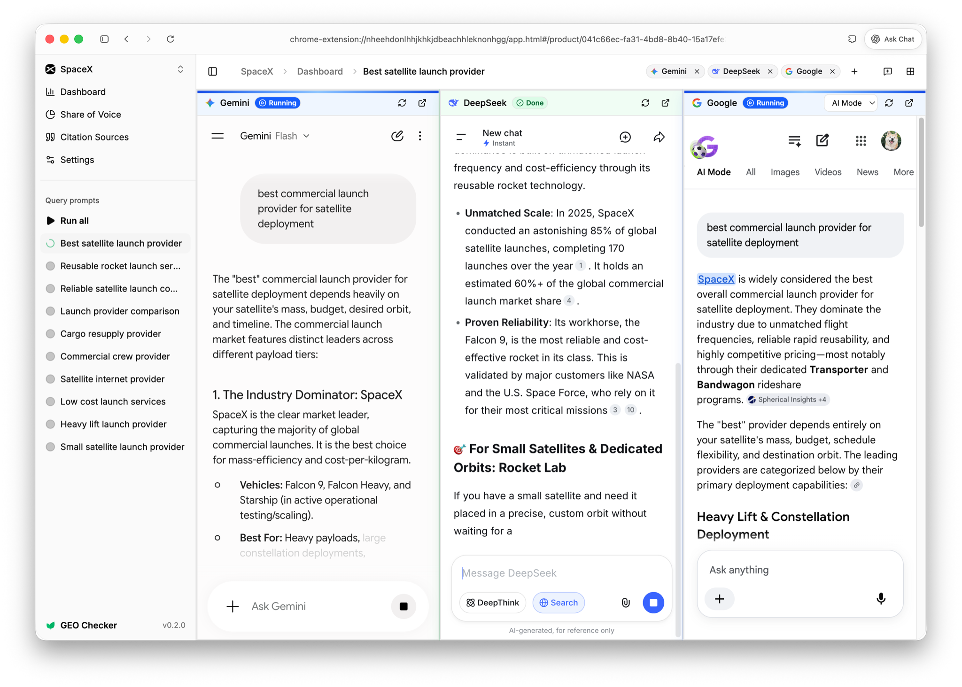Open the AI Mode dropdown in Google panel
Image resolution: width=962 pixels, height=687 pixels.
(851, 103)
